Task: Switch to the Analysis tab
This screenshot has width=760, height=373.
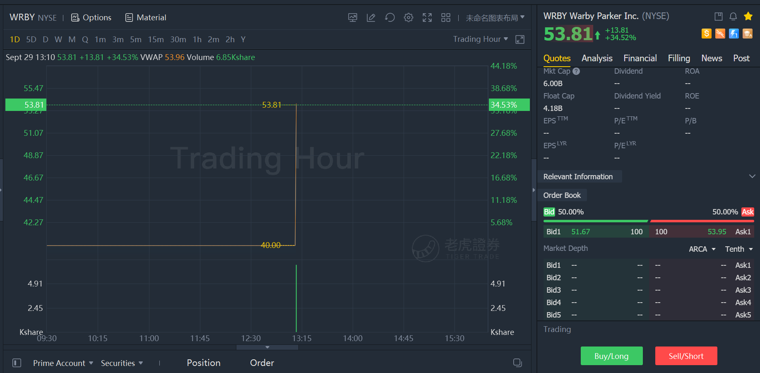Action: coord(597,58)
